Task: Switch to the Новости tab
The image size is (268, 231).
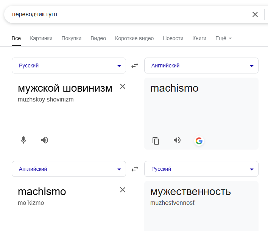Action: click(173, 38)
